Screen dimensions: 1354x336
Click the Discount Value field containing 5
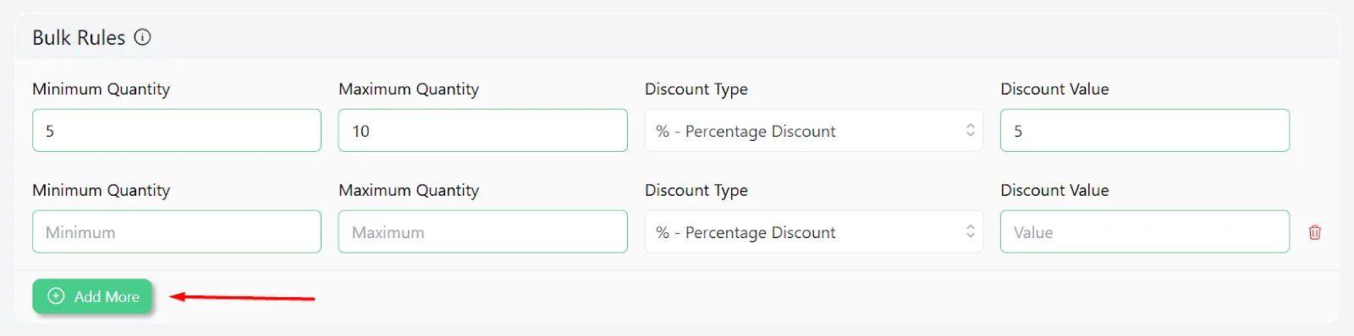pos(1144,131)
